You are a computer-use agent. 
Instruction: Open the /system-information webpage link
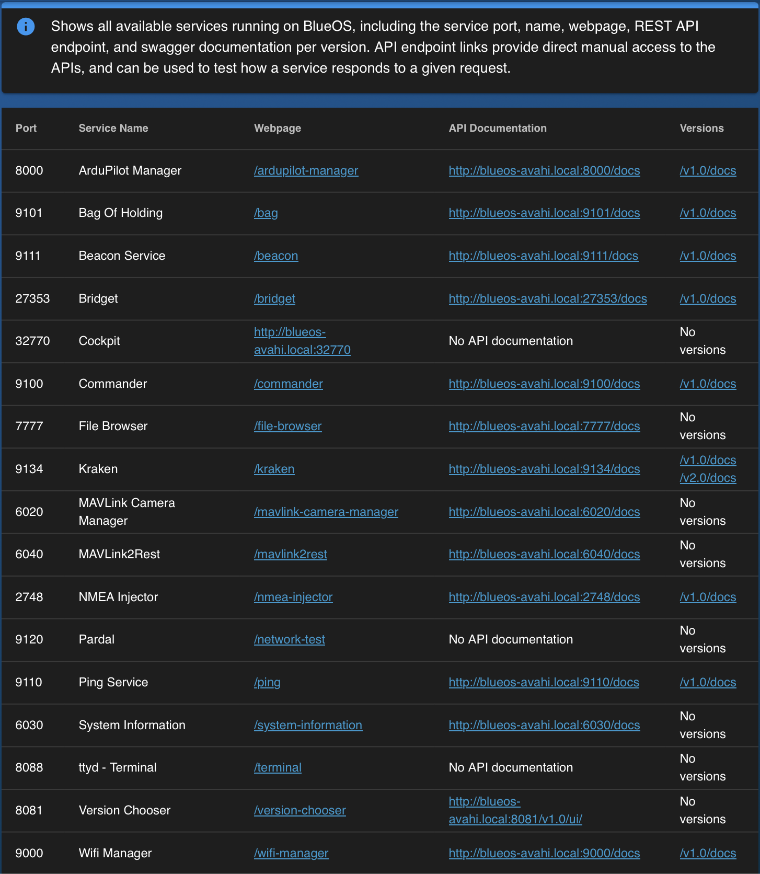[x=308, y=725]
